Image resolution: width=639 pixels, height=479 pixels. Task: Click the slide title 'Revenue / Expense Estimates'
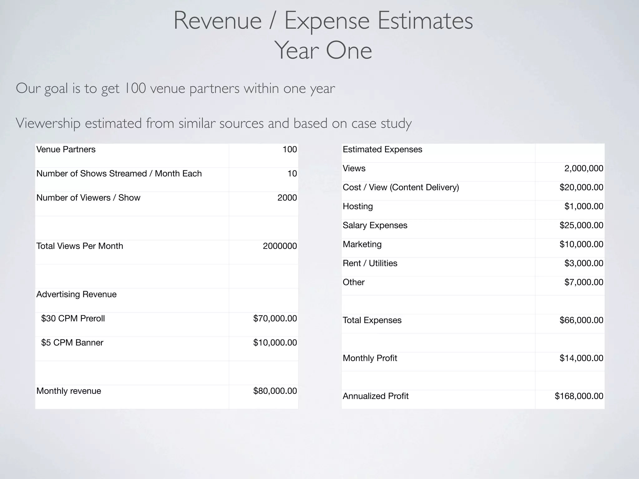point(323,21)
